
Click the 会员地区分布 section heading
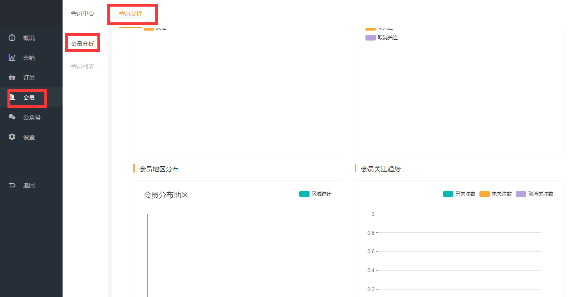click(159, 169)
